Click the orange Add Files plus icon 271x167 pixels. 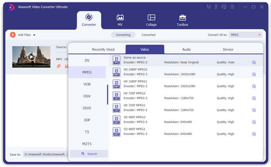pyautogui.click(x=13, y=35)
